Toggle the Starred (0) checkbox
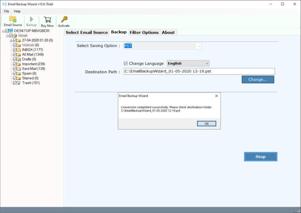 point(15,78)
